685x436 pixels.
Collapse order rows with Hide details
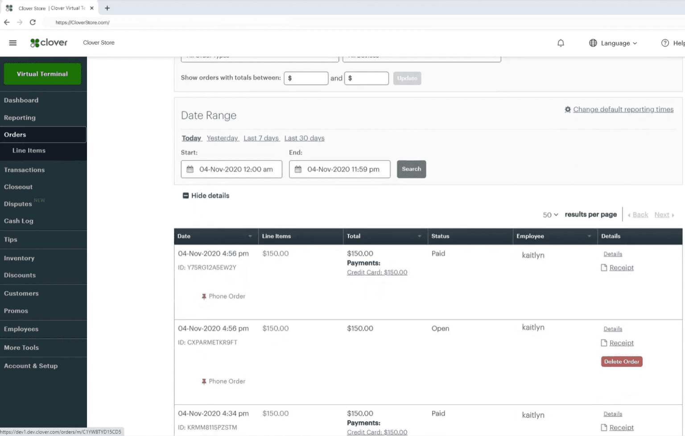click(206, 196)
